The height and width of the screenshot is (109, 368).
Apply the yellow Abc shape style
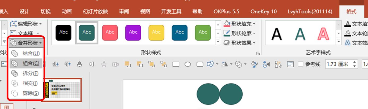(x=156, y=33)
